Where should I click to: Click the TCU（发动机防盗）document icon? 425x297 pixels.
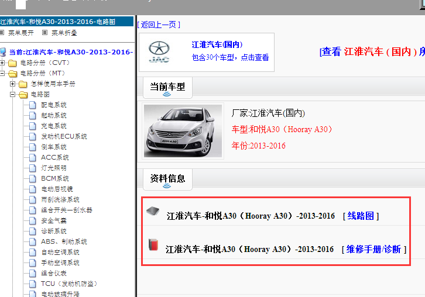pos(33,284)
